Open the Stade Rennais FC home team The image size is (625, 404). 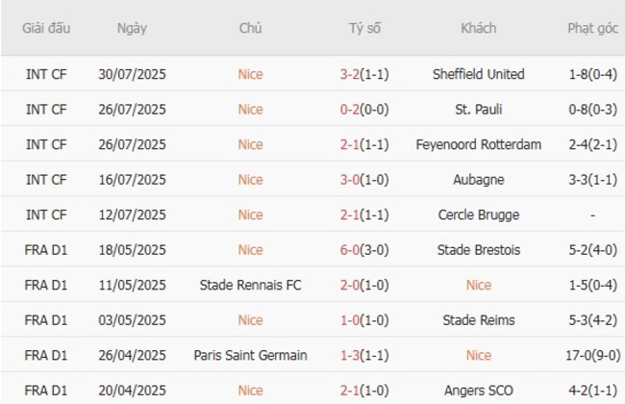[x=250, y=285]
